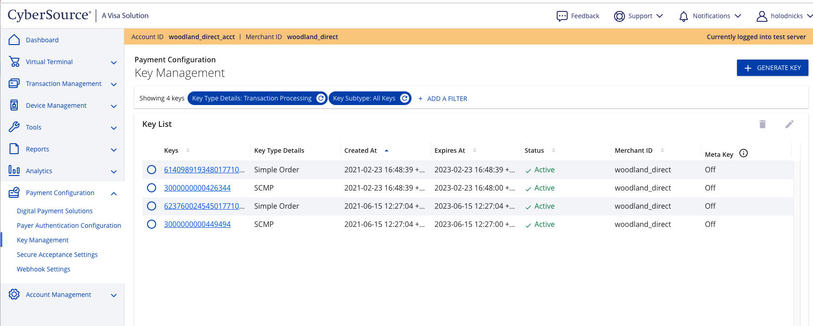Expand the Account Management chevron
Viewport: 813px width, 326px height.
click(114, 296)
